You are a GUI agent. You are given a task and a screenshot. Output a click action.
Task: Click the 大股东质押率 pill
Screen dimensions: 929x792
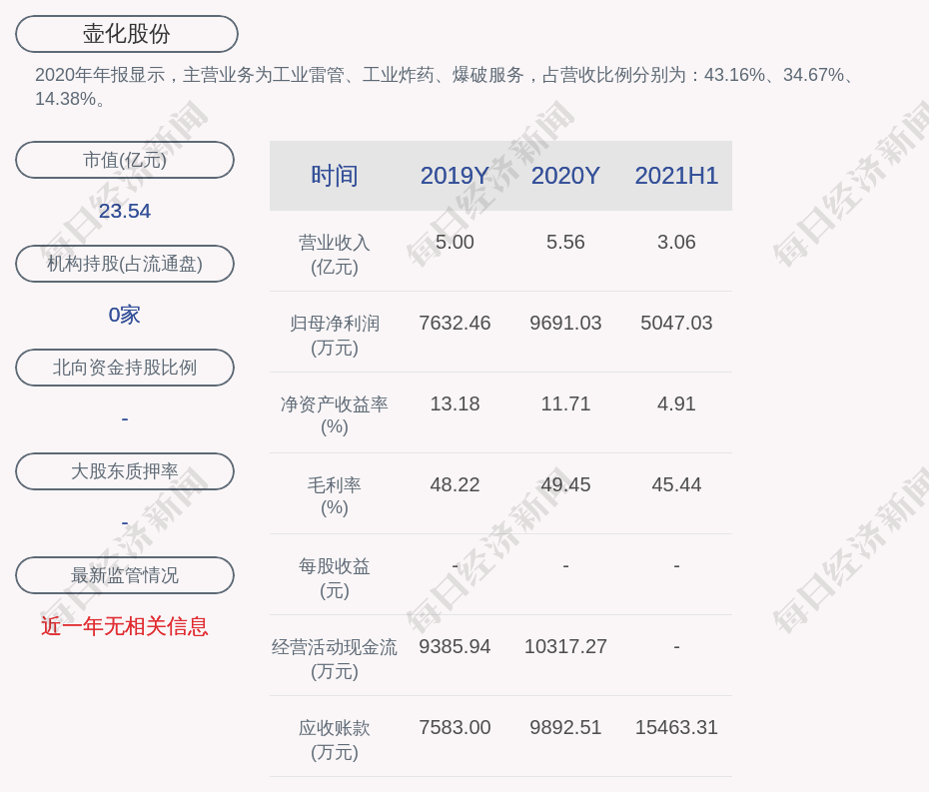tap(125, 471)
